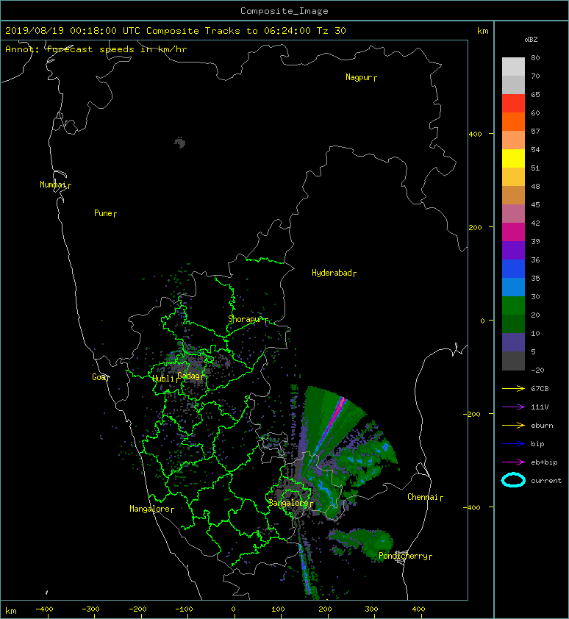Click the 0 tick on bottom km axis
The image size is (569, 619).
(x=233, y=609)
